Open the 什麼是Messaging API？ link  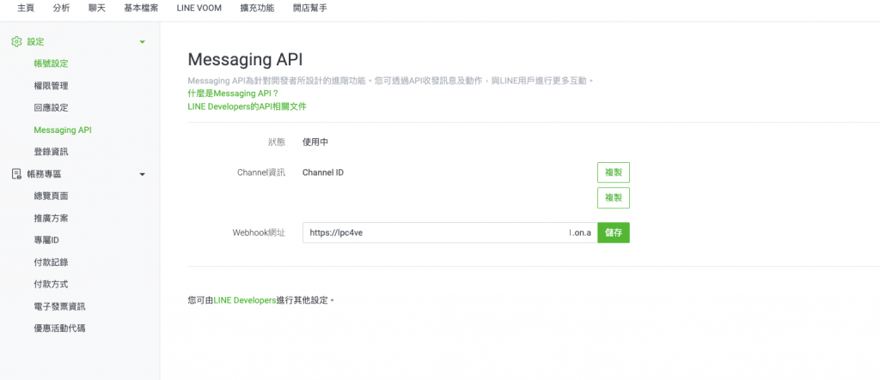click(233, 93)
